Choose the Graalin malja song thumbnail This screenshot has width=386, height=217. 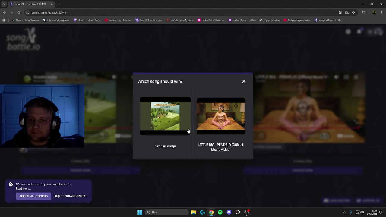165,116
